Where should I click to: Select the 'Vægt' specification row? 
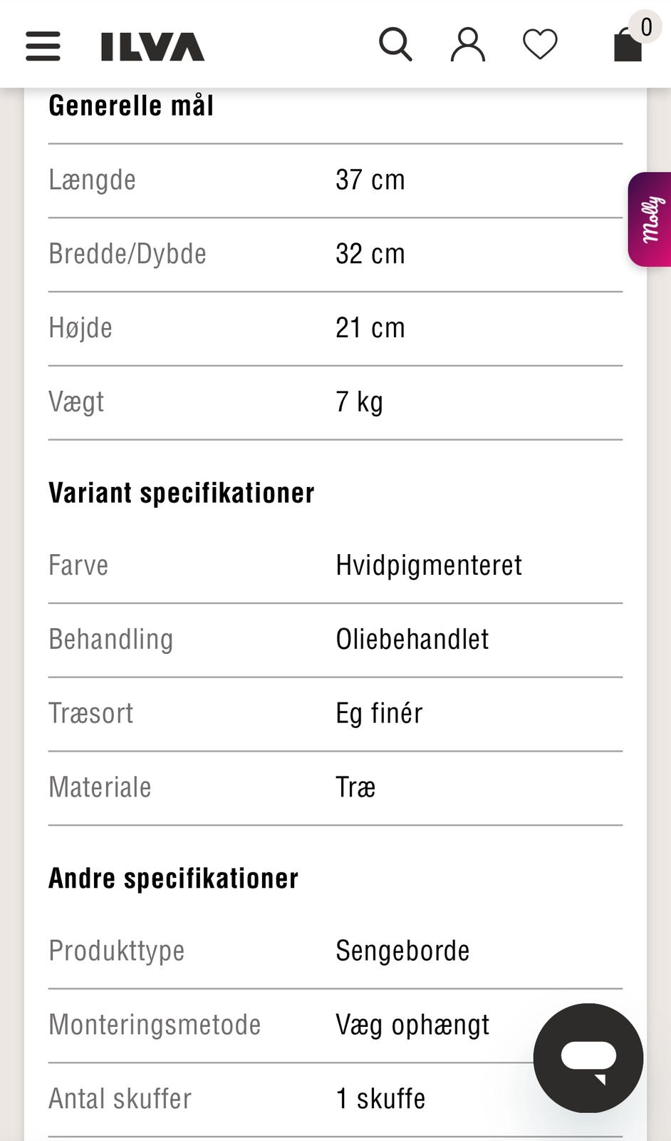point(76,401)
